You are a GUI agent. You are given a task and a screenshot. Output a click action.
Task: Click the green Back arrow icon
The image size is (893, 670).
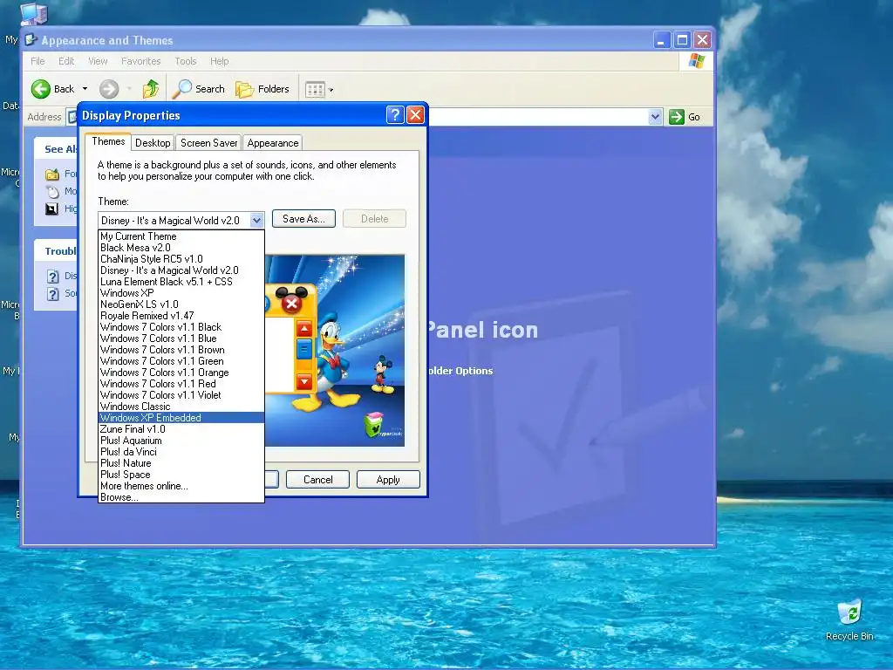pyautogui.click(x=41, y=89)
